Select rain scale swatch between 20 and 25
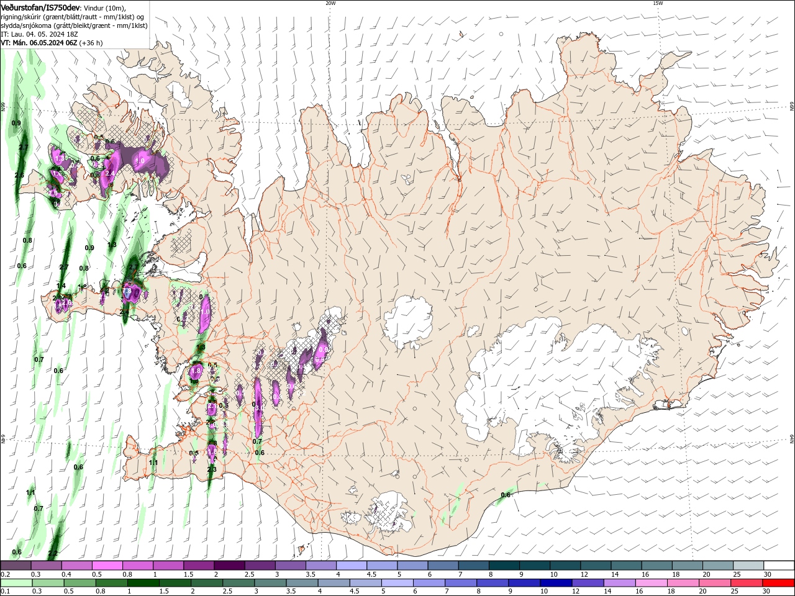The height and width of the screenshot is (596, 795). tap(714, 583)
